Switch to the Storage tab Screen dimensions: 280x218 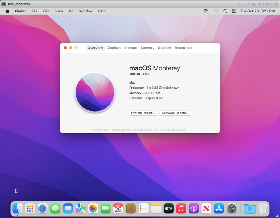(x=130, y=48)
